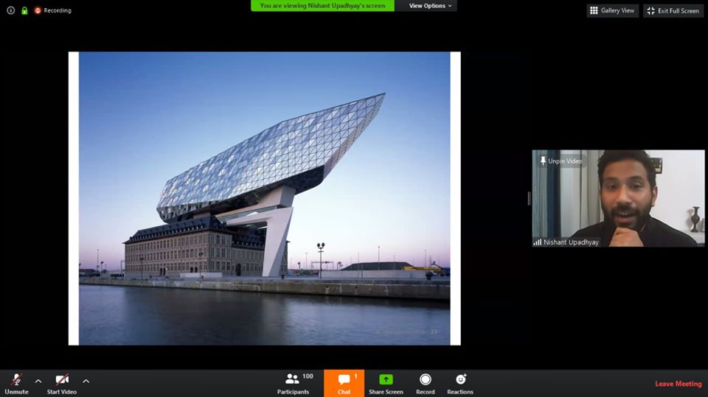Screen dimensions: 708x397
Task: Open the Chat panel
Action: pyautogui.click(x=344, y=384)
